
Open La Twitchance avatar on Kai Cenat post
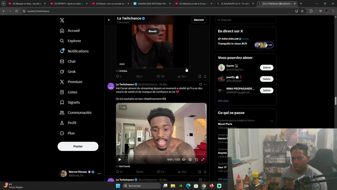pyautogui.click(x=111, y=86)
